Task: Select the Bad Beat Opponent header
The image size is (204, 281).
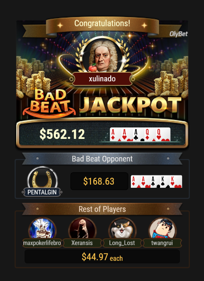Action: tap(102, 159)
